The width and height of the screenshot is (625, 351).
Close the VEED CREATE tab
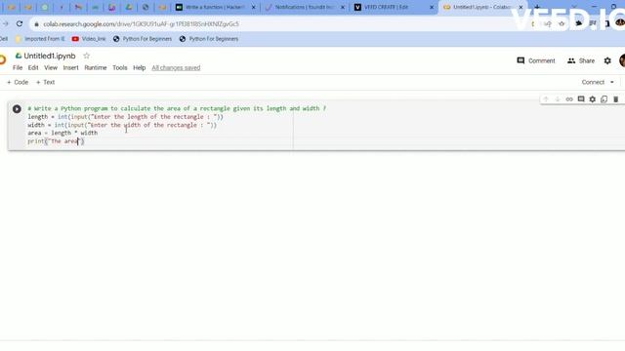[432, 7]
